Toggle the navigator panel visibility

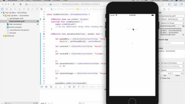170,4
